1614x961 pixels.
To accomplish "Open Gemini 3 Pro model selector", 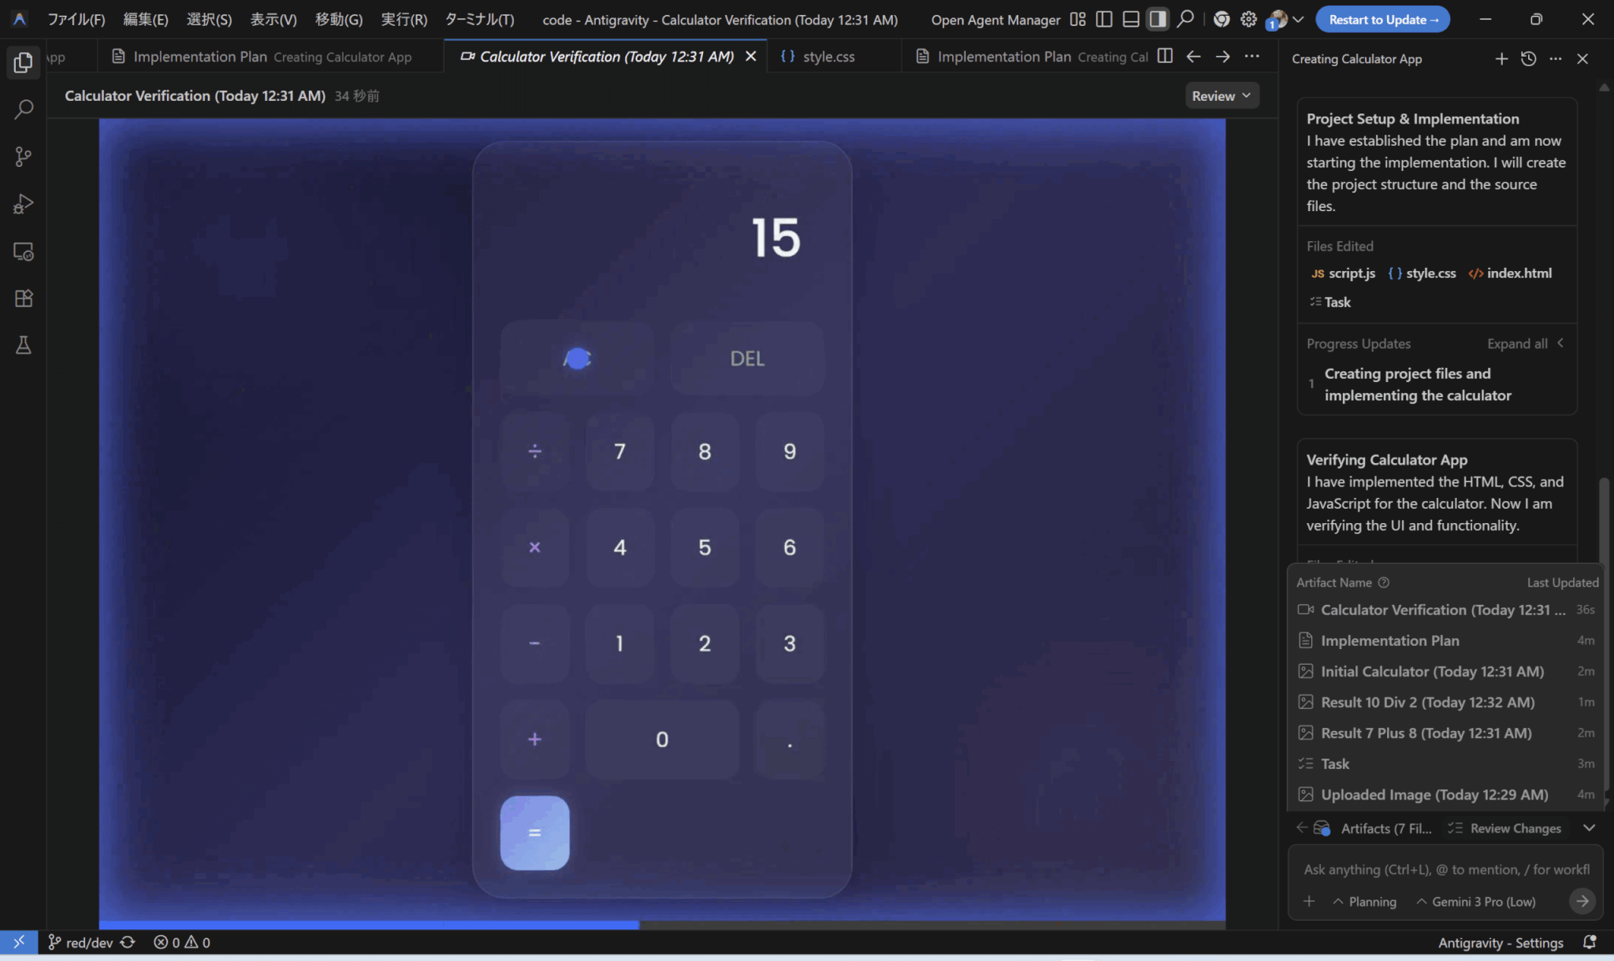I will coord(1475,902).
